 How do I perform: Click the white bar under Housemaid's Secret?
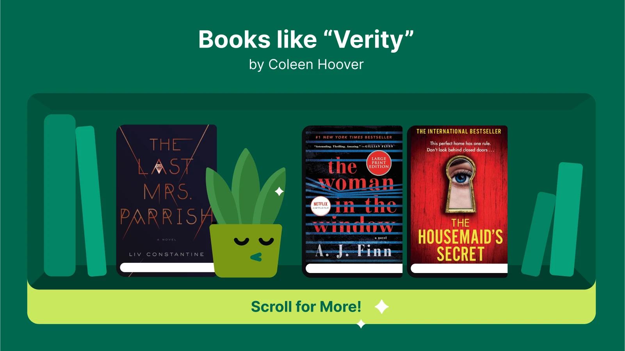(459, 268)
